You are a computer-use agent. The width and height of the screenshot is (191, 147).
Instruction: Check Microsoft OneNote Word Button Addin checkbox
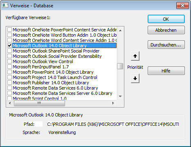tap(9, 35)
